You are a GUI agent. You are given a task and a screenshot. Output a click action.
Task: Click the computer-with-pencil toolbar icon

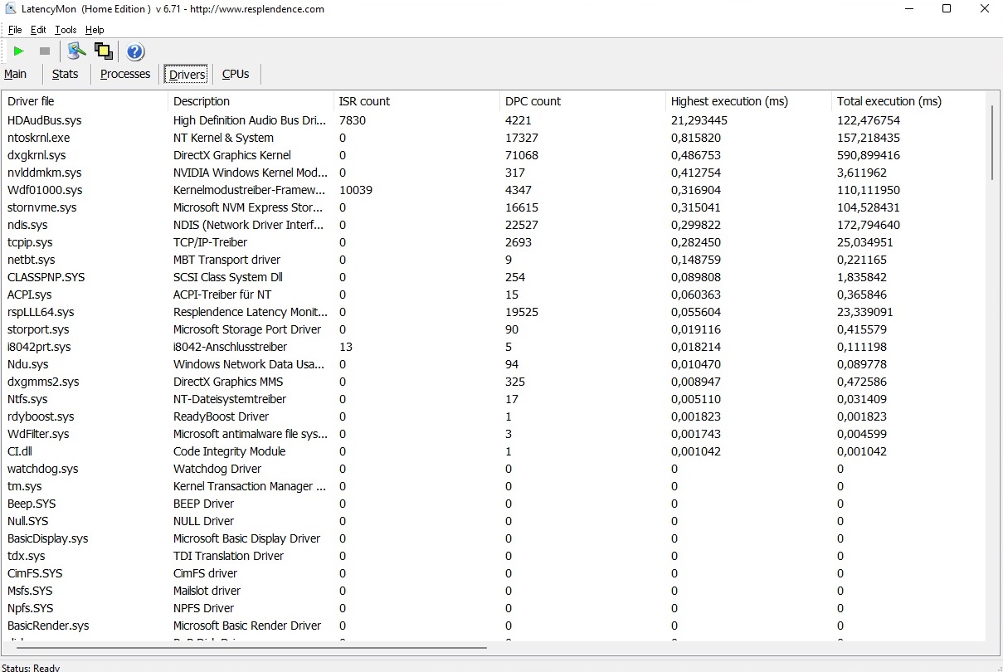click(76, 51)
